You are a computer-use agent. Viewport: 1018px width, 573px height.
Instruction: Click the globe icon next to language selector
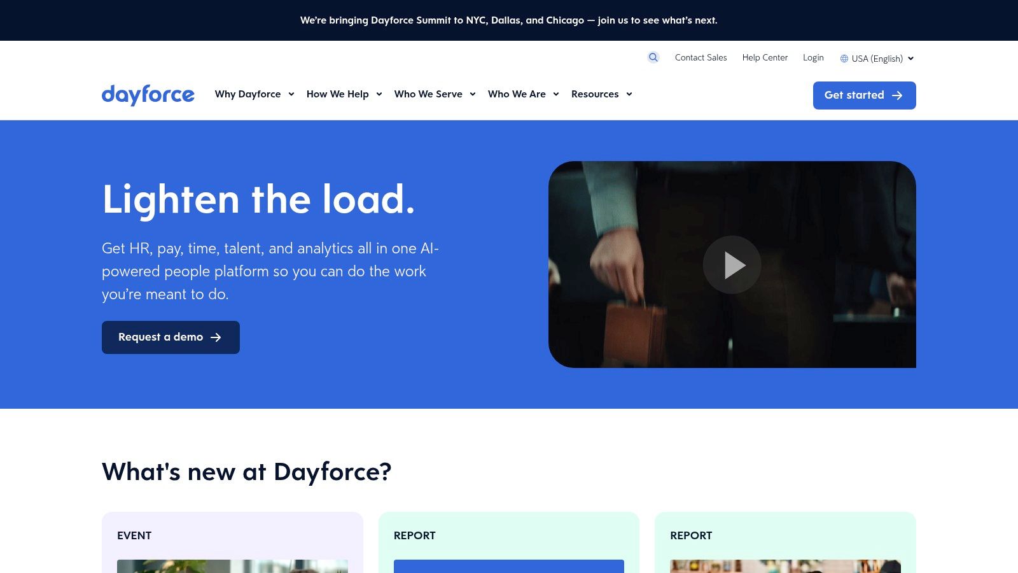843,58
